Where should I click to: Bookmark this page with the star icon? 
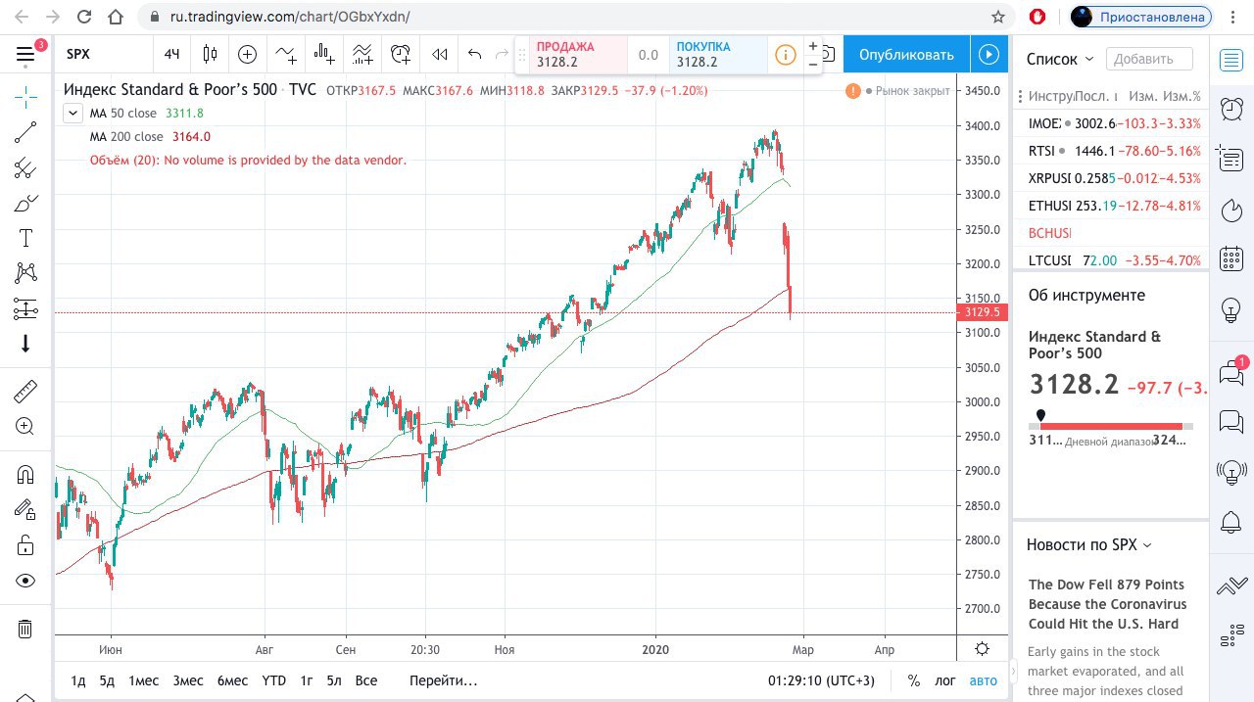tap(998, 17)
